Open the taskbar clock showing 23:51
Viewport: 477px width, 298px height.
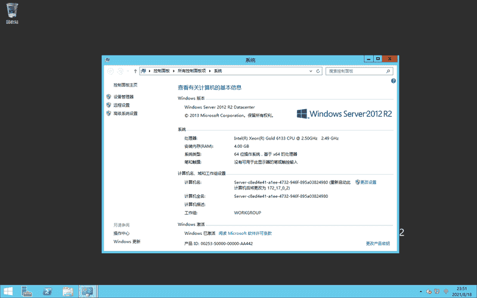461,291
